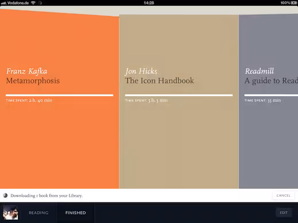Viewport: 298px width, 223px height.
Task: Select the Readmill author title text
Action: click(260, 71)
